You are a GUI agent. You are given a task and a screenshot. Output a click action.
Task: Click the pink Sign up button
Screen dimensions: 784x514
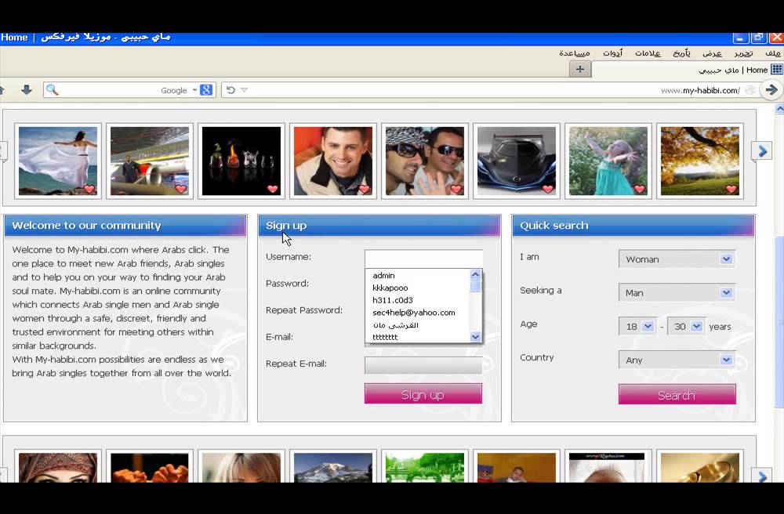tap(423, 394)
